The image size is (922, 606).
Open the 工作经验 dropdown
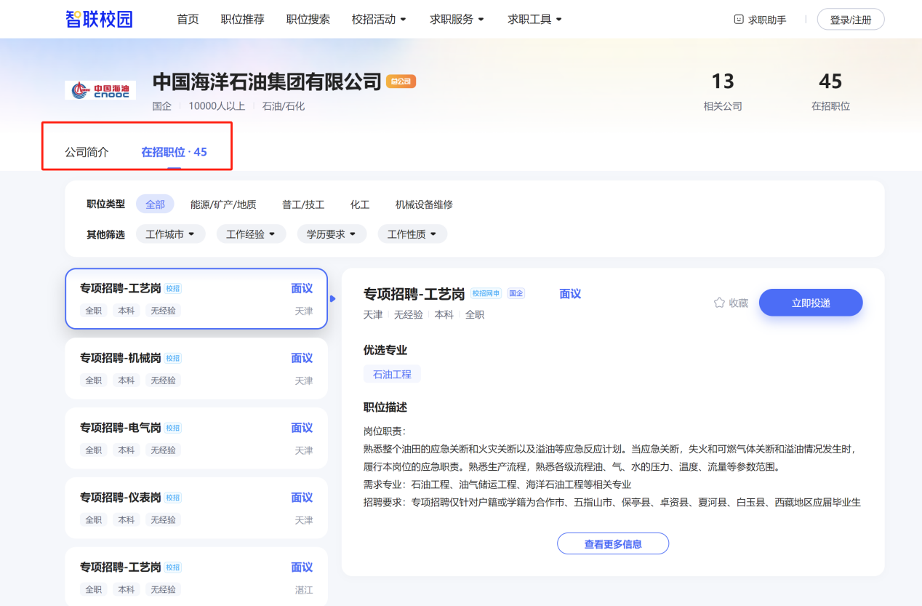[252, 234]
